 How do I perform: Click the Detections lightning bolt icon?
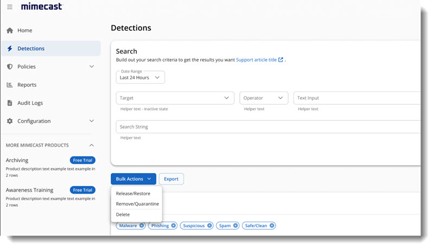pyautogui.click(x=10, y=49)
